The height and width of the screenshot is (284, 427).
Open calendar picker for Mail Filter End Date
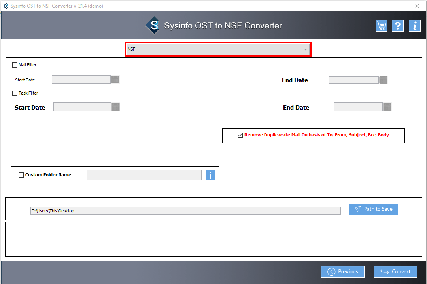pos(383,80)
